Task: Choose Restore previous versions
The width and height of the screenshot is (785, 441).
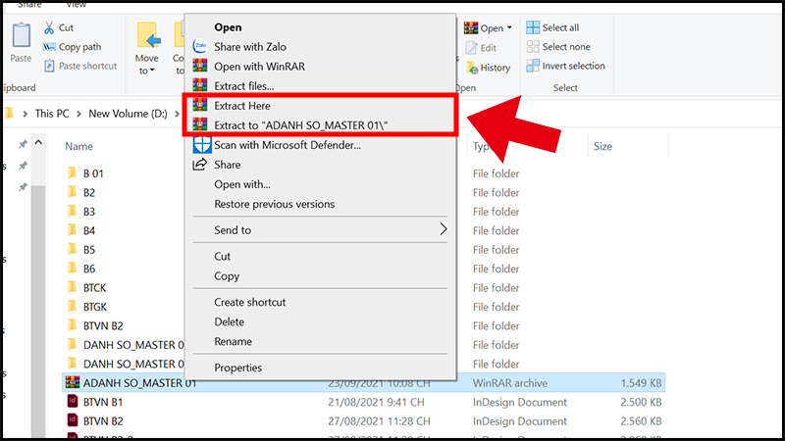Action: [275, 204]
